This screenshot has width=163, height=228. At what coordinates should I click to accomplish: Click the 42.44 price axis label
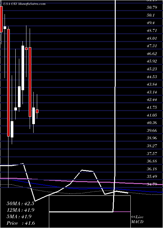(x=152, y=100)
